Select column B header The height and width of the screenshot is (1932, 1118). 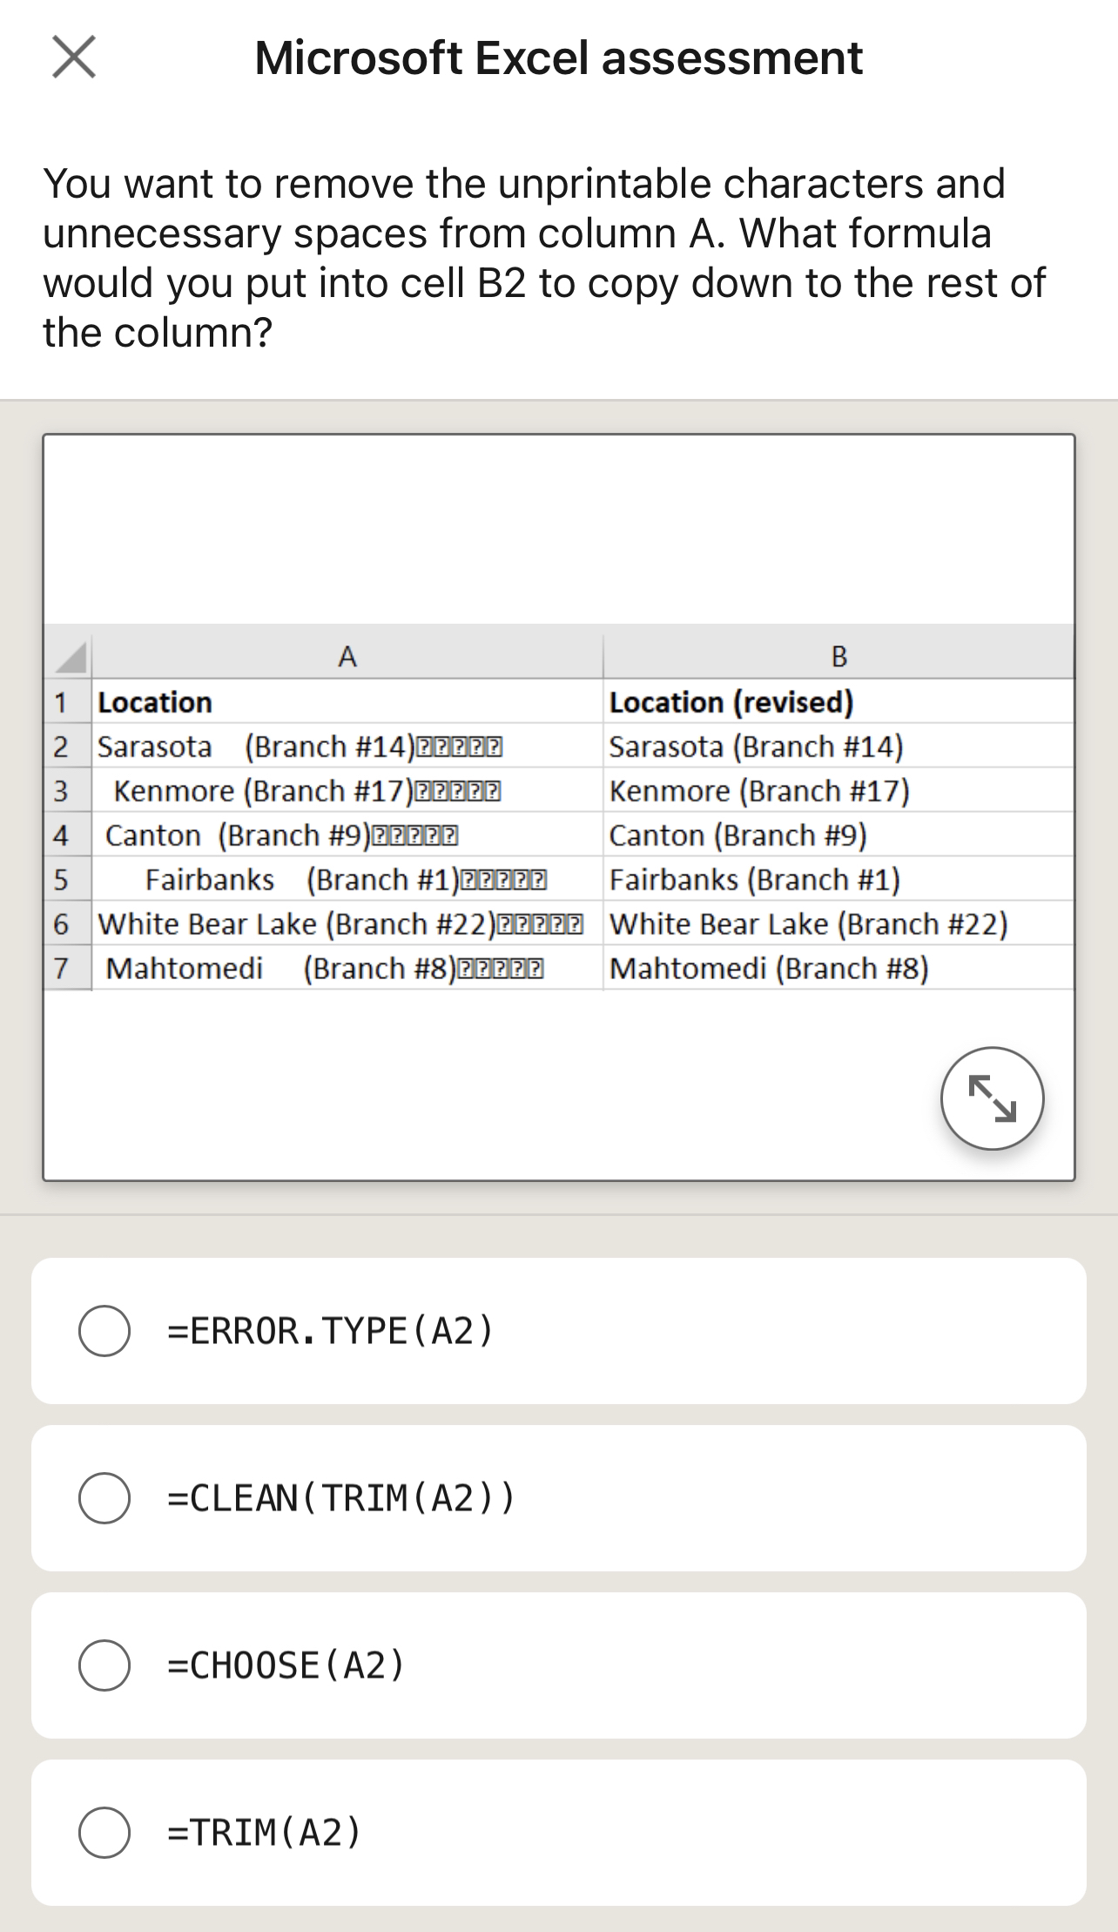pos(838,659)
